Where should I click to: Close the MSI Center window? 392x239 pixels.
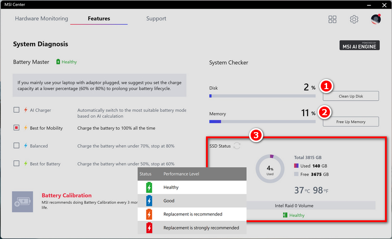click(385, 5)
